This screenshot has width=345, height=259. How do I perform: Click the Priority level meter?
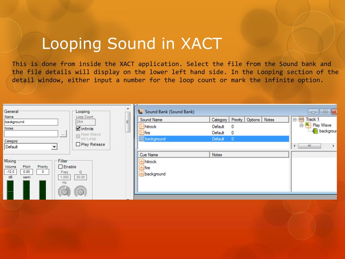point(42,190)
